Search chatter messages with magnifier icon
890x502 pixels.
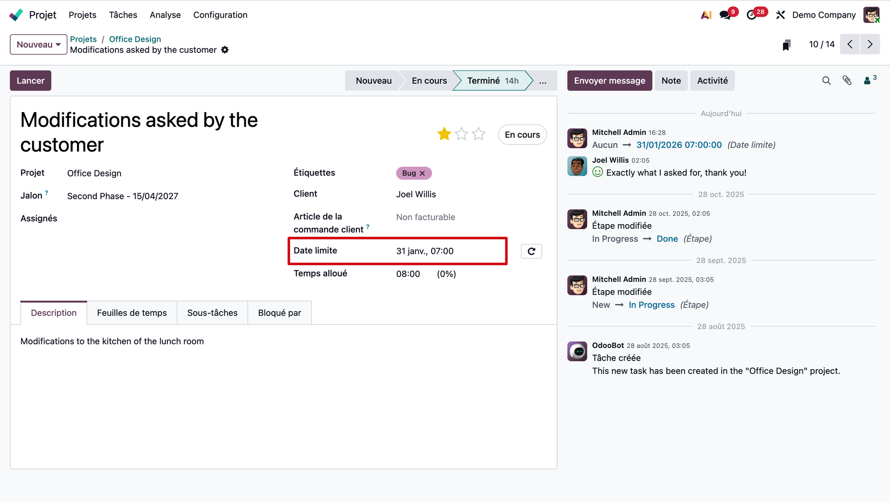(x=826, y=81)
